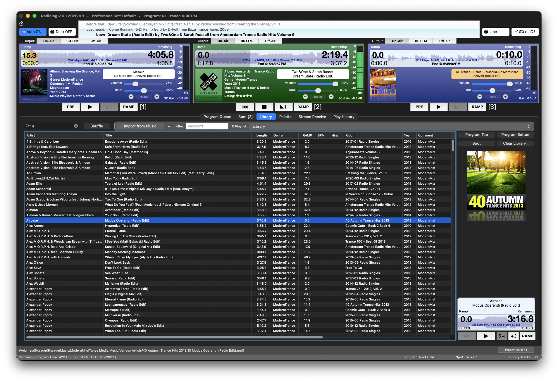Viewport: 558px width, 382px height.
Task: Set deck 1 output to Off-Air
Action: [96, 41]
